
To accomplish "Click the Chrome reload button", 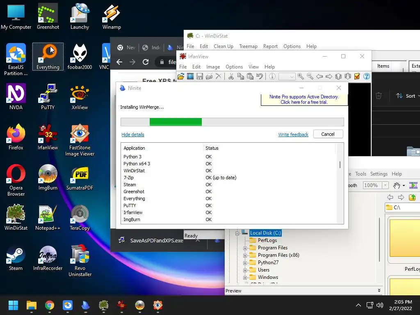I will point(146,62).
